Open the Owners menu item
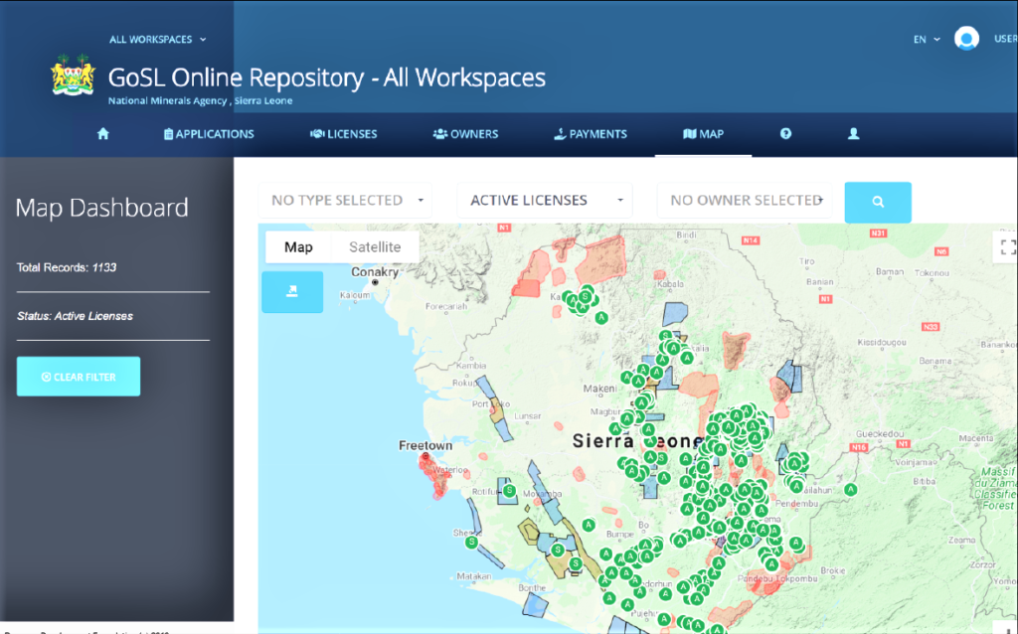This screenshot has height=634, width=1018. click(x=465, y=134)
